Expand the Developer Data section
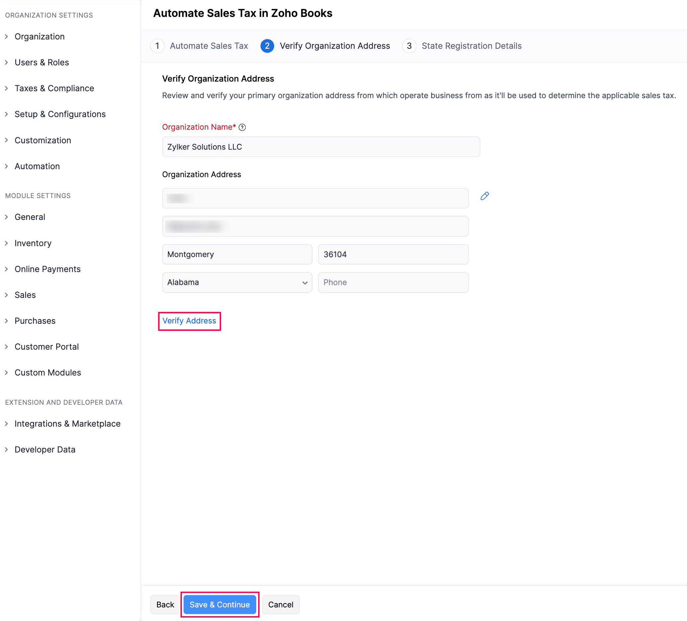 [45, 449]
